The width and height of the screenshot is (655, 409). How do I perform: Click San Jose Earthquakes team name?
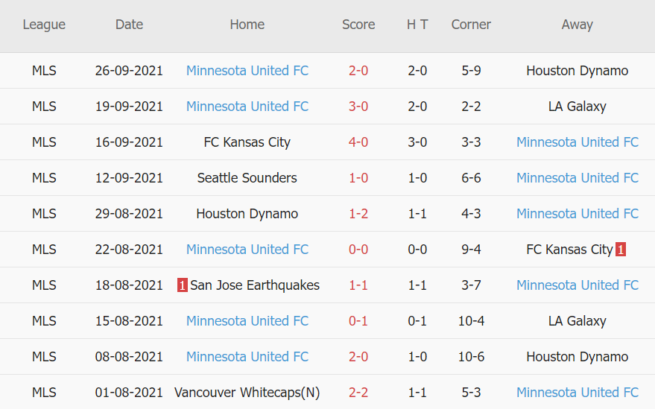coord(255,285)
